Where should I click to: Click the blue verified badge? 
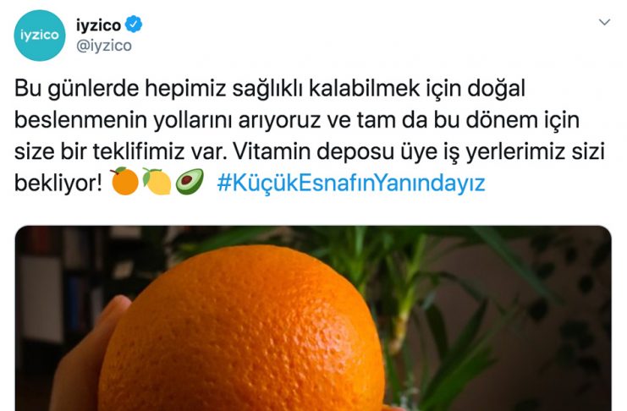(x=134, y=25)
